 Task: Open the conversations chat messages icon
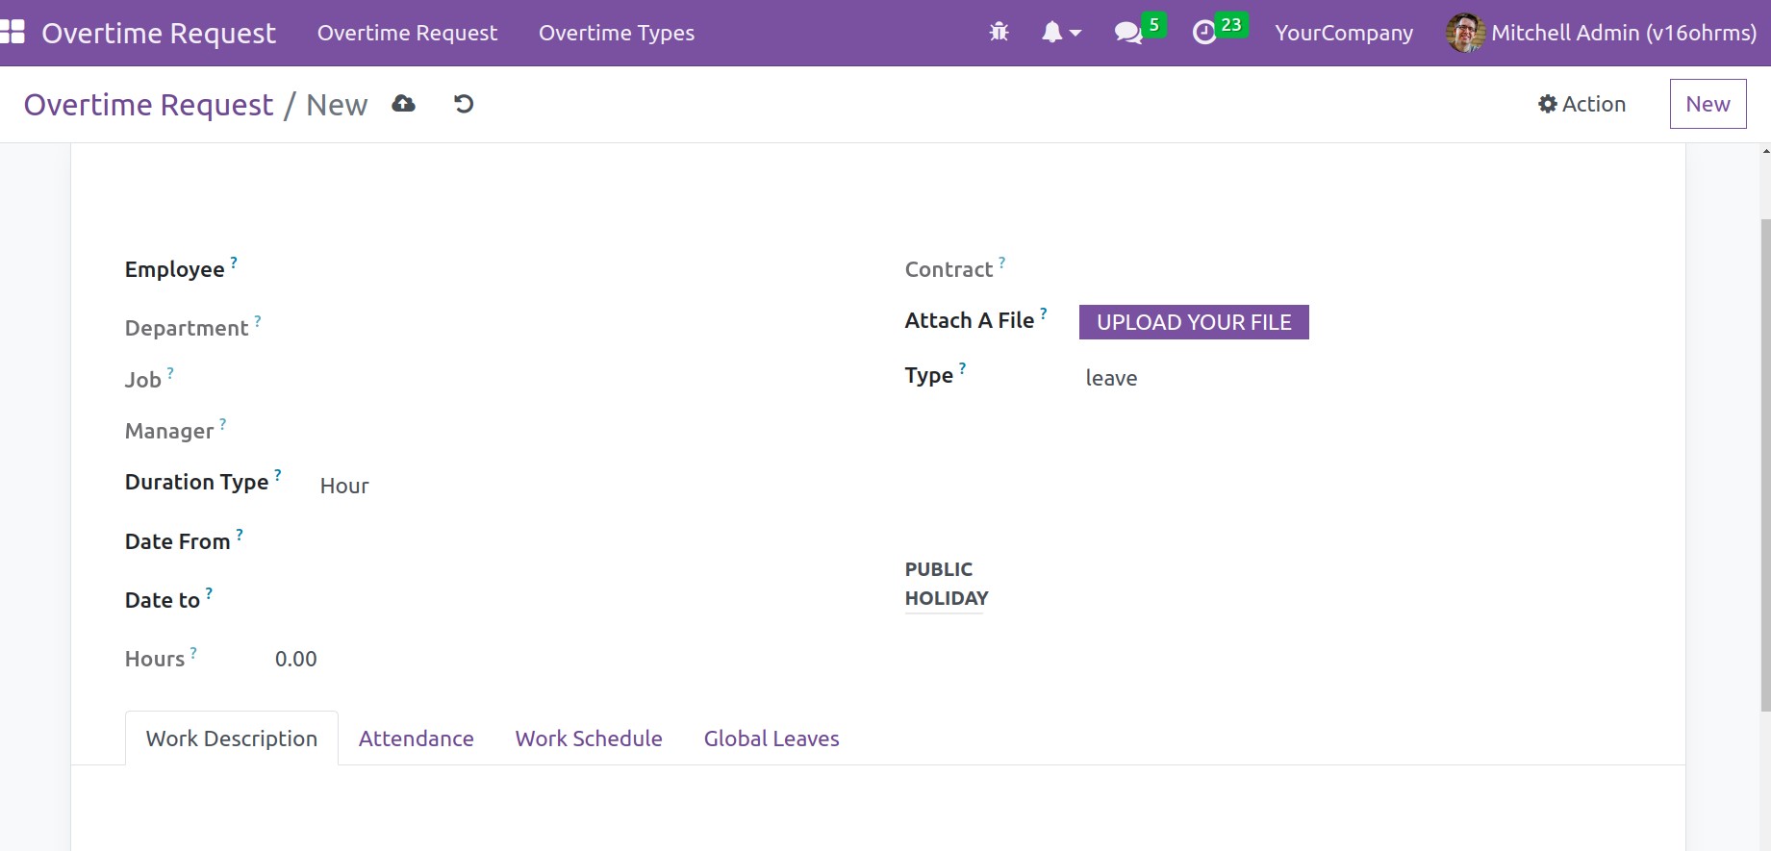point(1127,33)
